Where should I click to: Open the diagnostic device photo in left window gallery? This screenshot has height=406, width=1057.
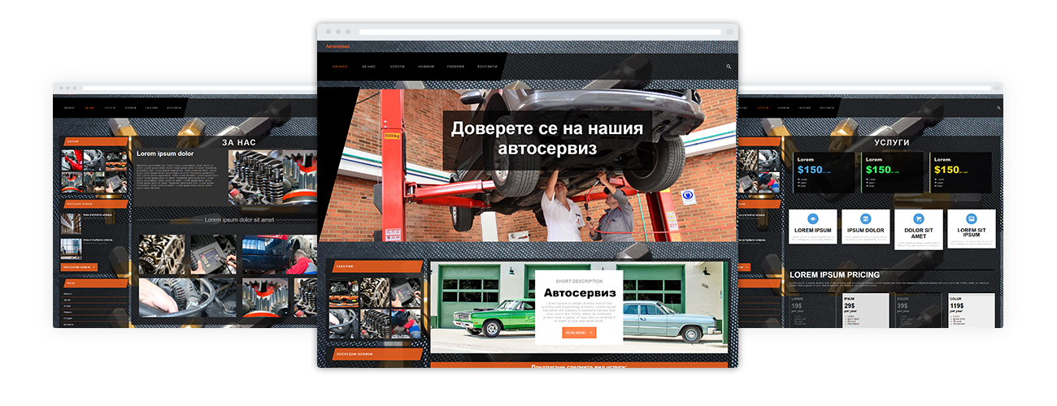tap(214, 255)
